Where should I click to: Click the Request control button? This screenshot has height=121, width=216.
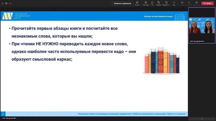tap(123, 3)
